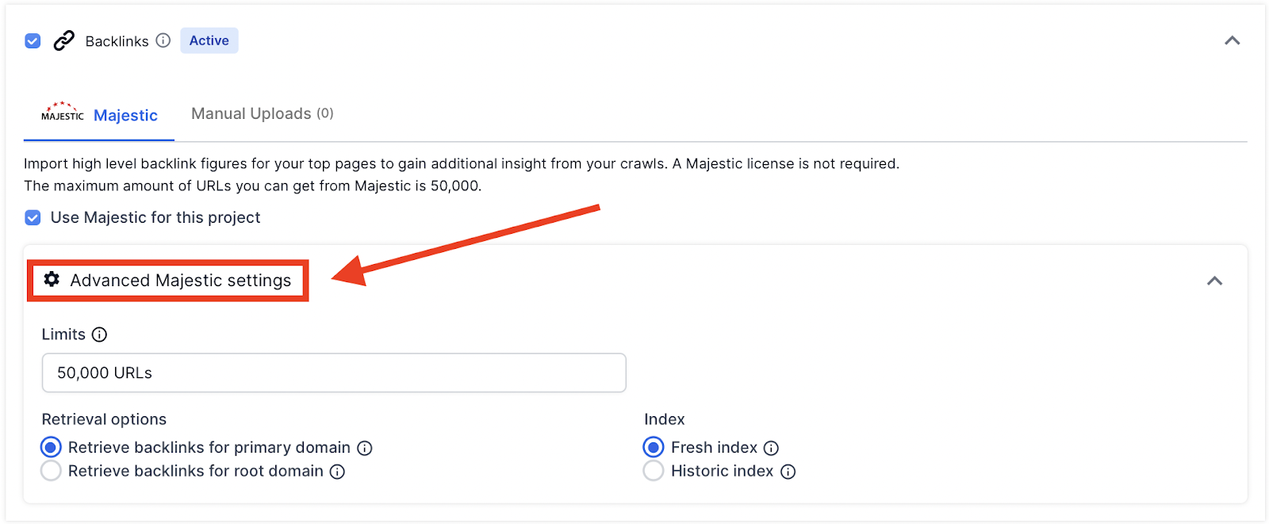
Task: Click the Active status badge
Action: (209, 40)
